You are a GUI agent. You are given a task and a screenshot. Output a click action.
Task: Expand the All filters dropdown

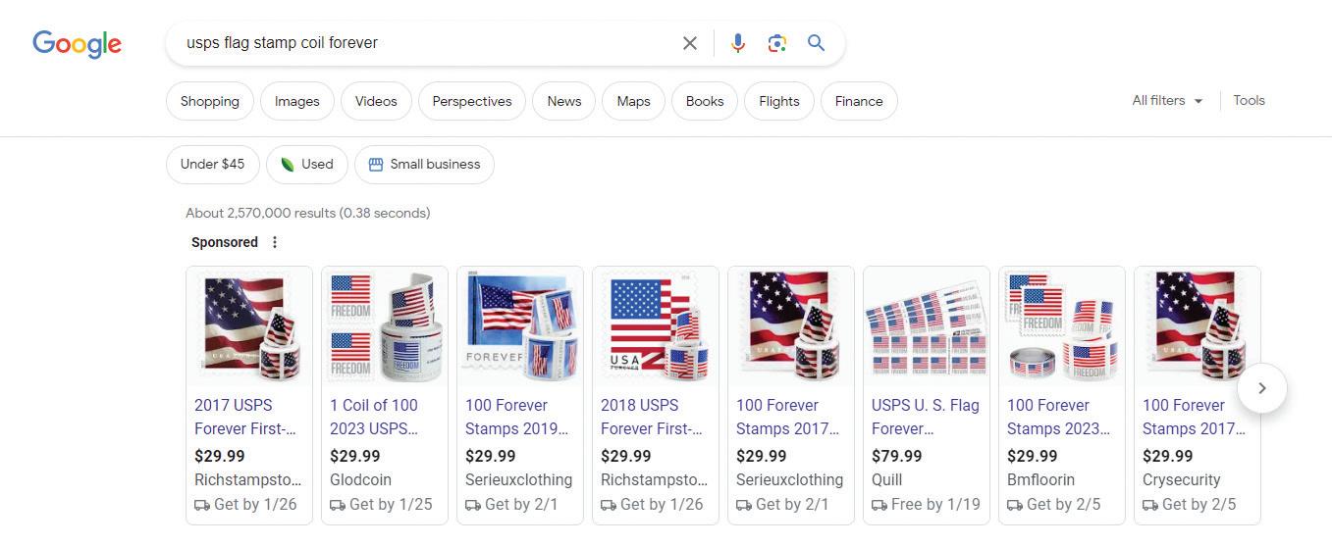(x=1167, y=101)
